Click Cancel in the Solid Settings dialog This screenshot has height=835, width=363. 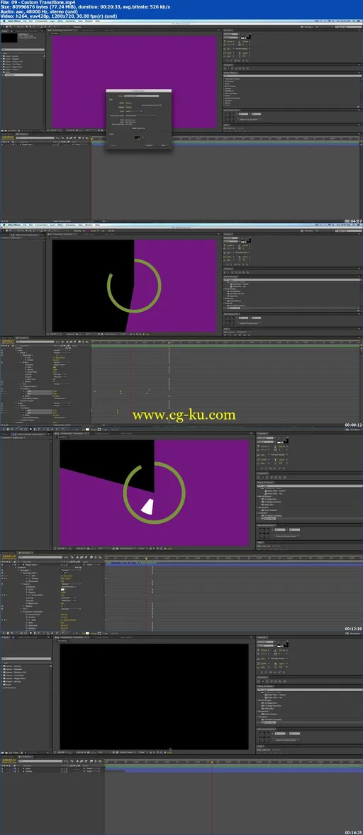click(x=149, y=145)
